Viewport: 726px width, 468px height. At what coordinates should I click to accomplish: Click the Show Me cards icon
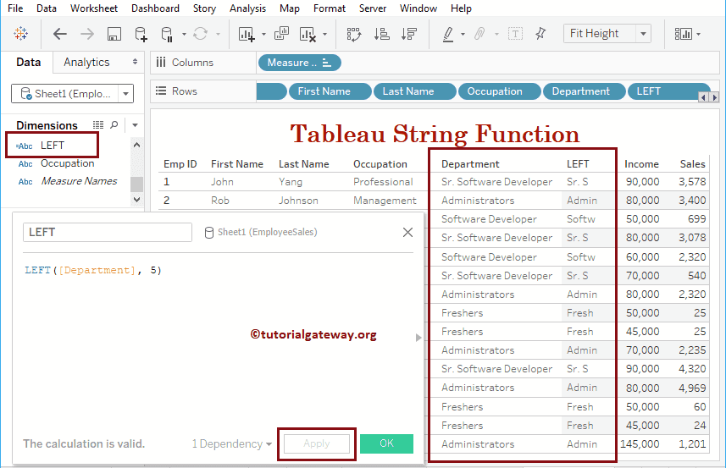[683, 34]
